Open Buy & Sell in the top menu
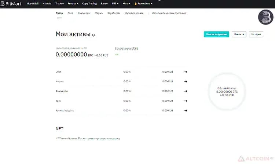The height and width of the screenshot is (165, 275). point(33,4)
